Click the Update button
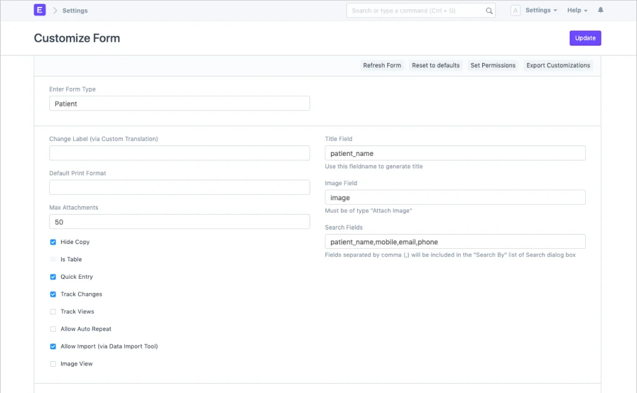The image size is (637, 393). click(x=585, y=37)
